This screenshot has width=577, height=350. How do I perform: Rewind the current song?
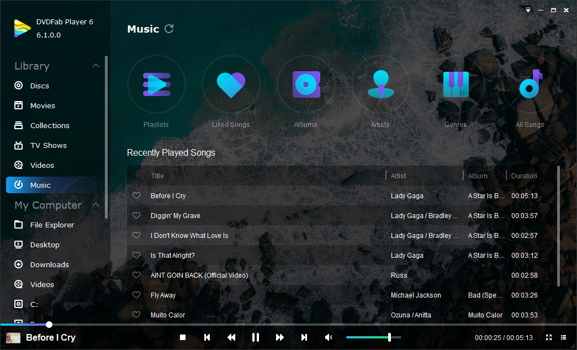click(x=231, y=337)
